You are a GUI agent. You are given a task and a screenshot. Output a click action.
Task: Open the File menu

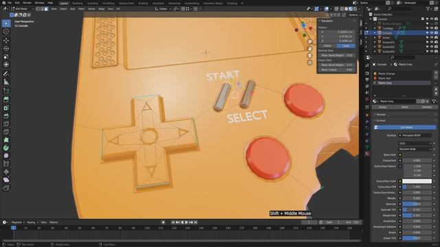click(10, 3)
